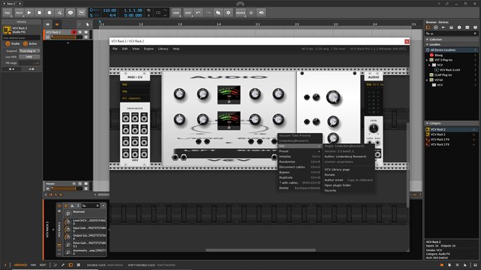The height and width of the screenshot is (270, 481).
Task: Click the VCV Rack horizontal scrollbar
Action: (x=261, y=250)
